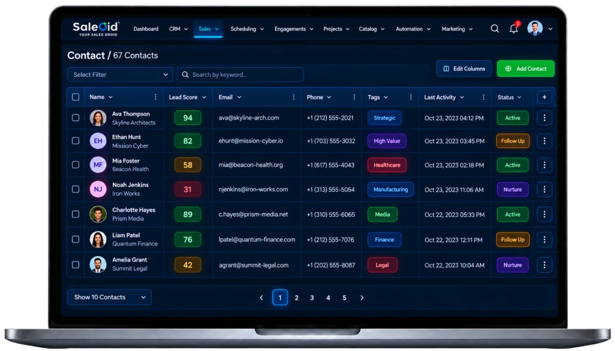This screenshot has width=615, height=351.
Task: Open row actions for Ethan Hunt
Action: (544, 141)
